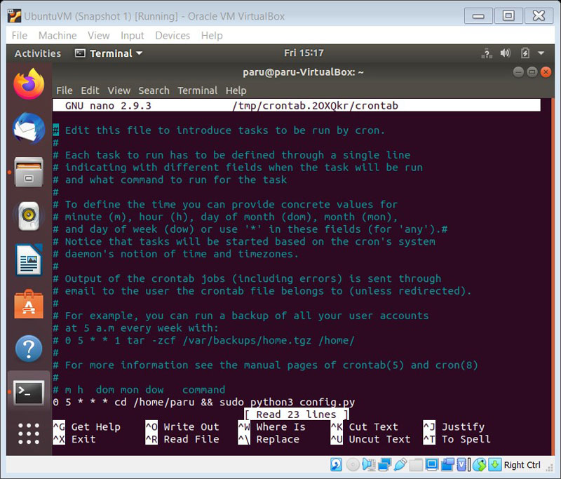Click the green arrow keyboard capture icon
Screen dimensions: 561x479
pos(495,465)
